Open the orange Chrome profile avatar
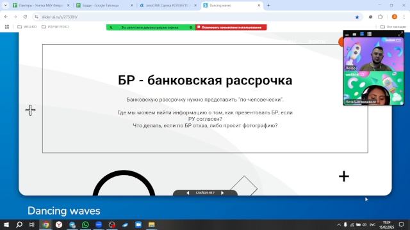 [395, 17]
